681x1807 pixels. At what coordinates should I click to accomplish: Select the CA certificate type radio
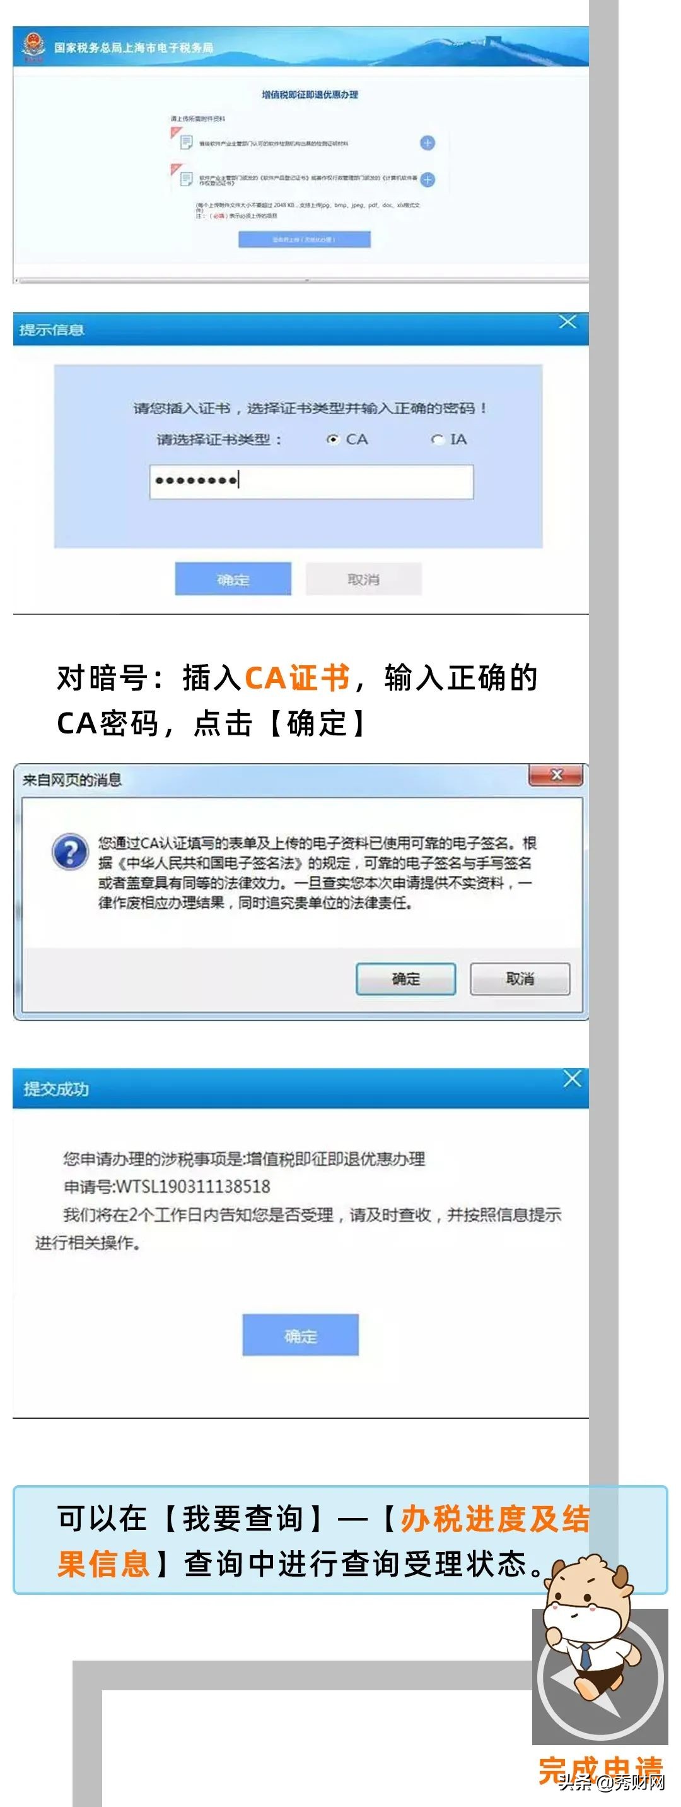pyautogui.click(x=333, y=440)
